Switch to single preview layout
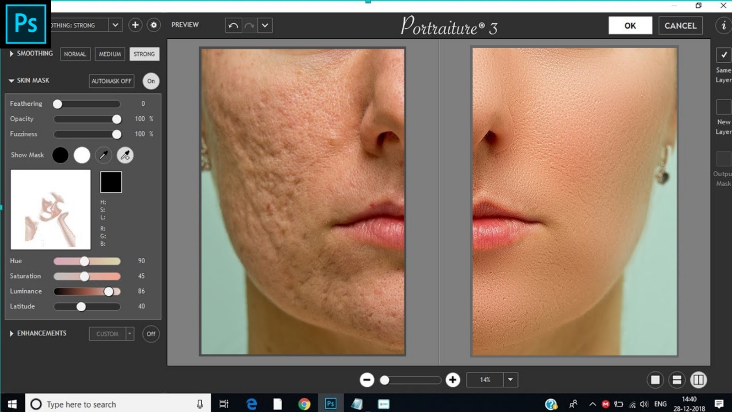 tap(655, 380)
